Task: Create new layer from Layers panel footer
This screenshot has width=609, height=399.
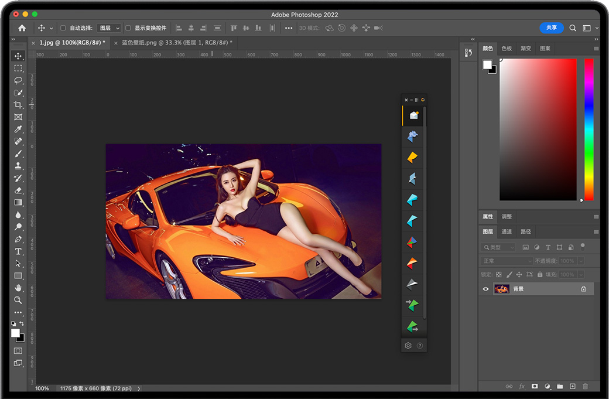Action: pos(573,386)
